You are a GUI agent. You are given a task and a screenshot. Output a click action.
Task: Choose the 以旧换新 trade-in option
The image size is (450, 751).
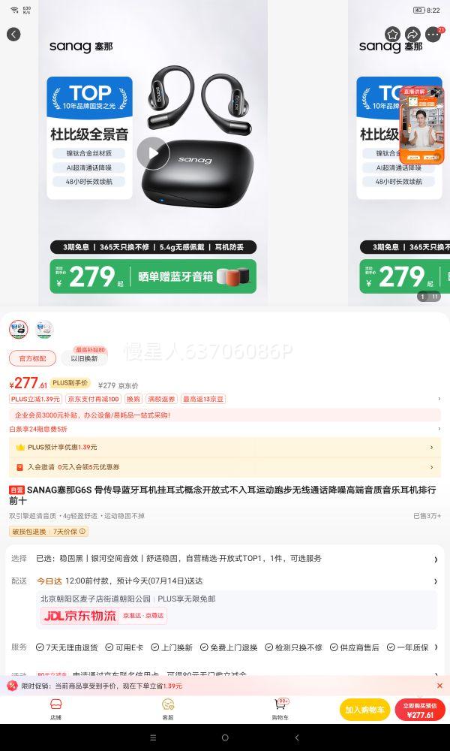tap(84, 358)
